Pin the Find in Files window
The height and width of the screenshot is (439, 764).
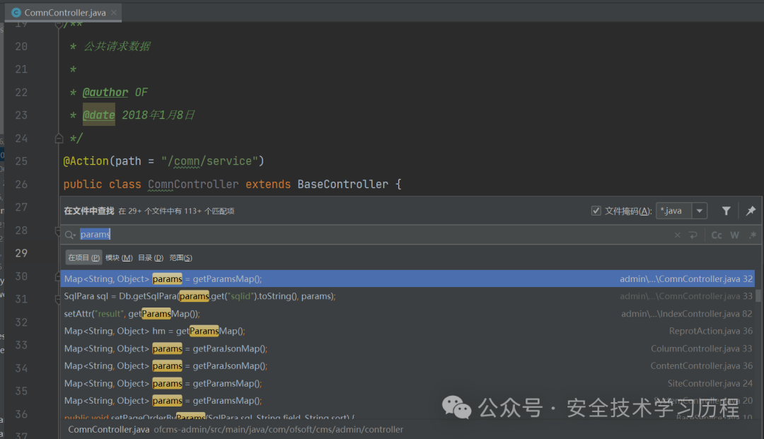point(751,211)
